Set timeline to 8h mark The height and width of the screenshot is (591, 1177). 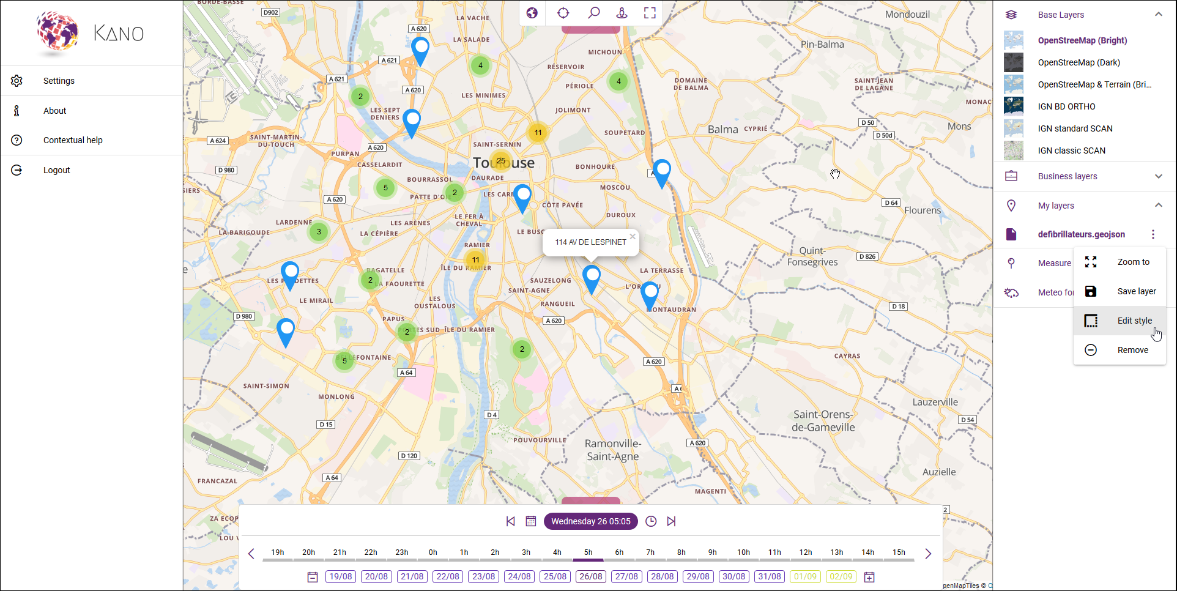(681, 552)
